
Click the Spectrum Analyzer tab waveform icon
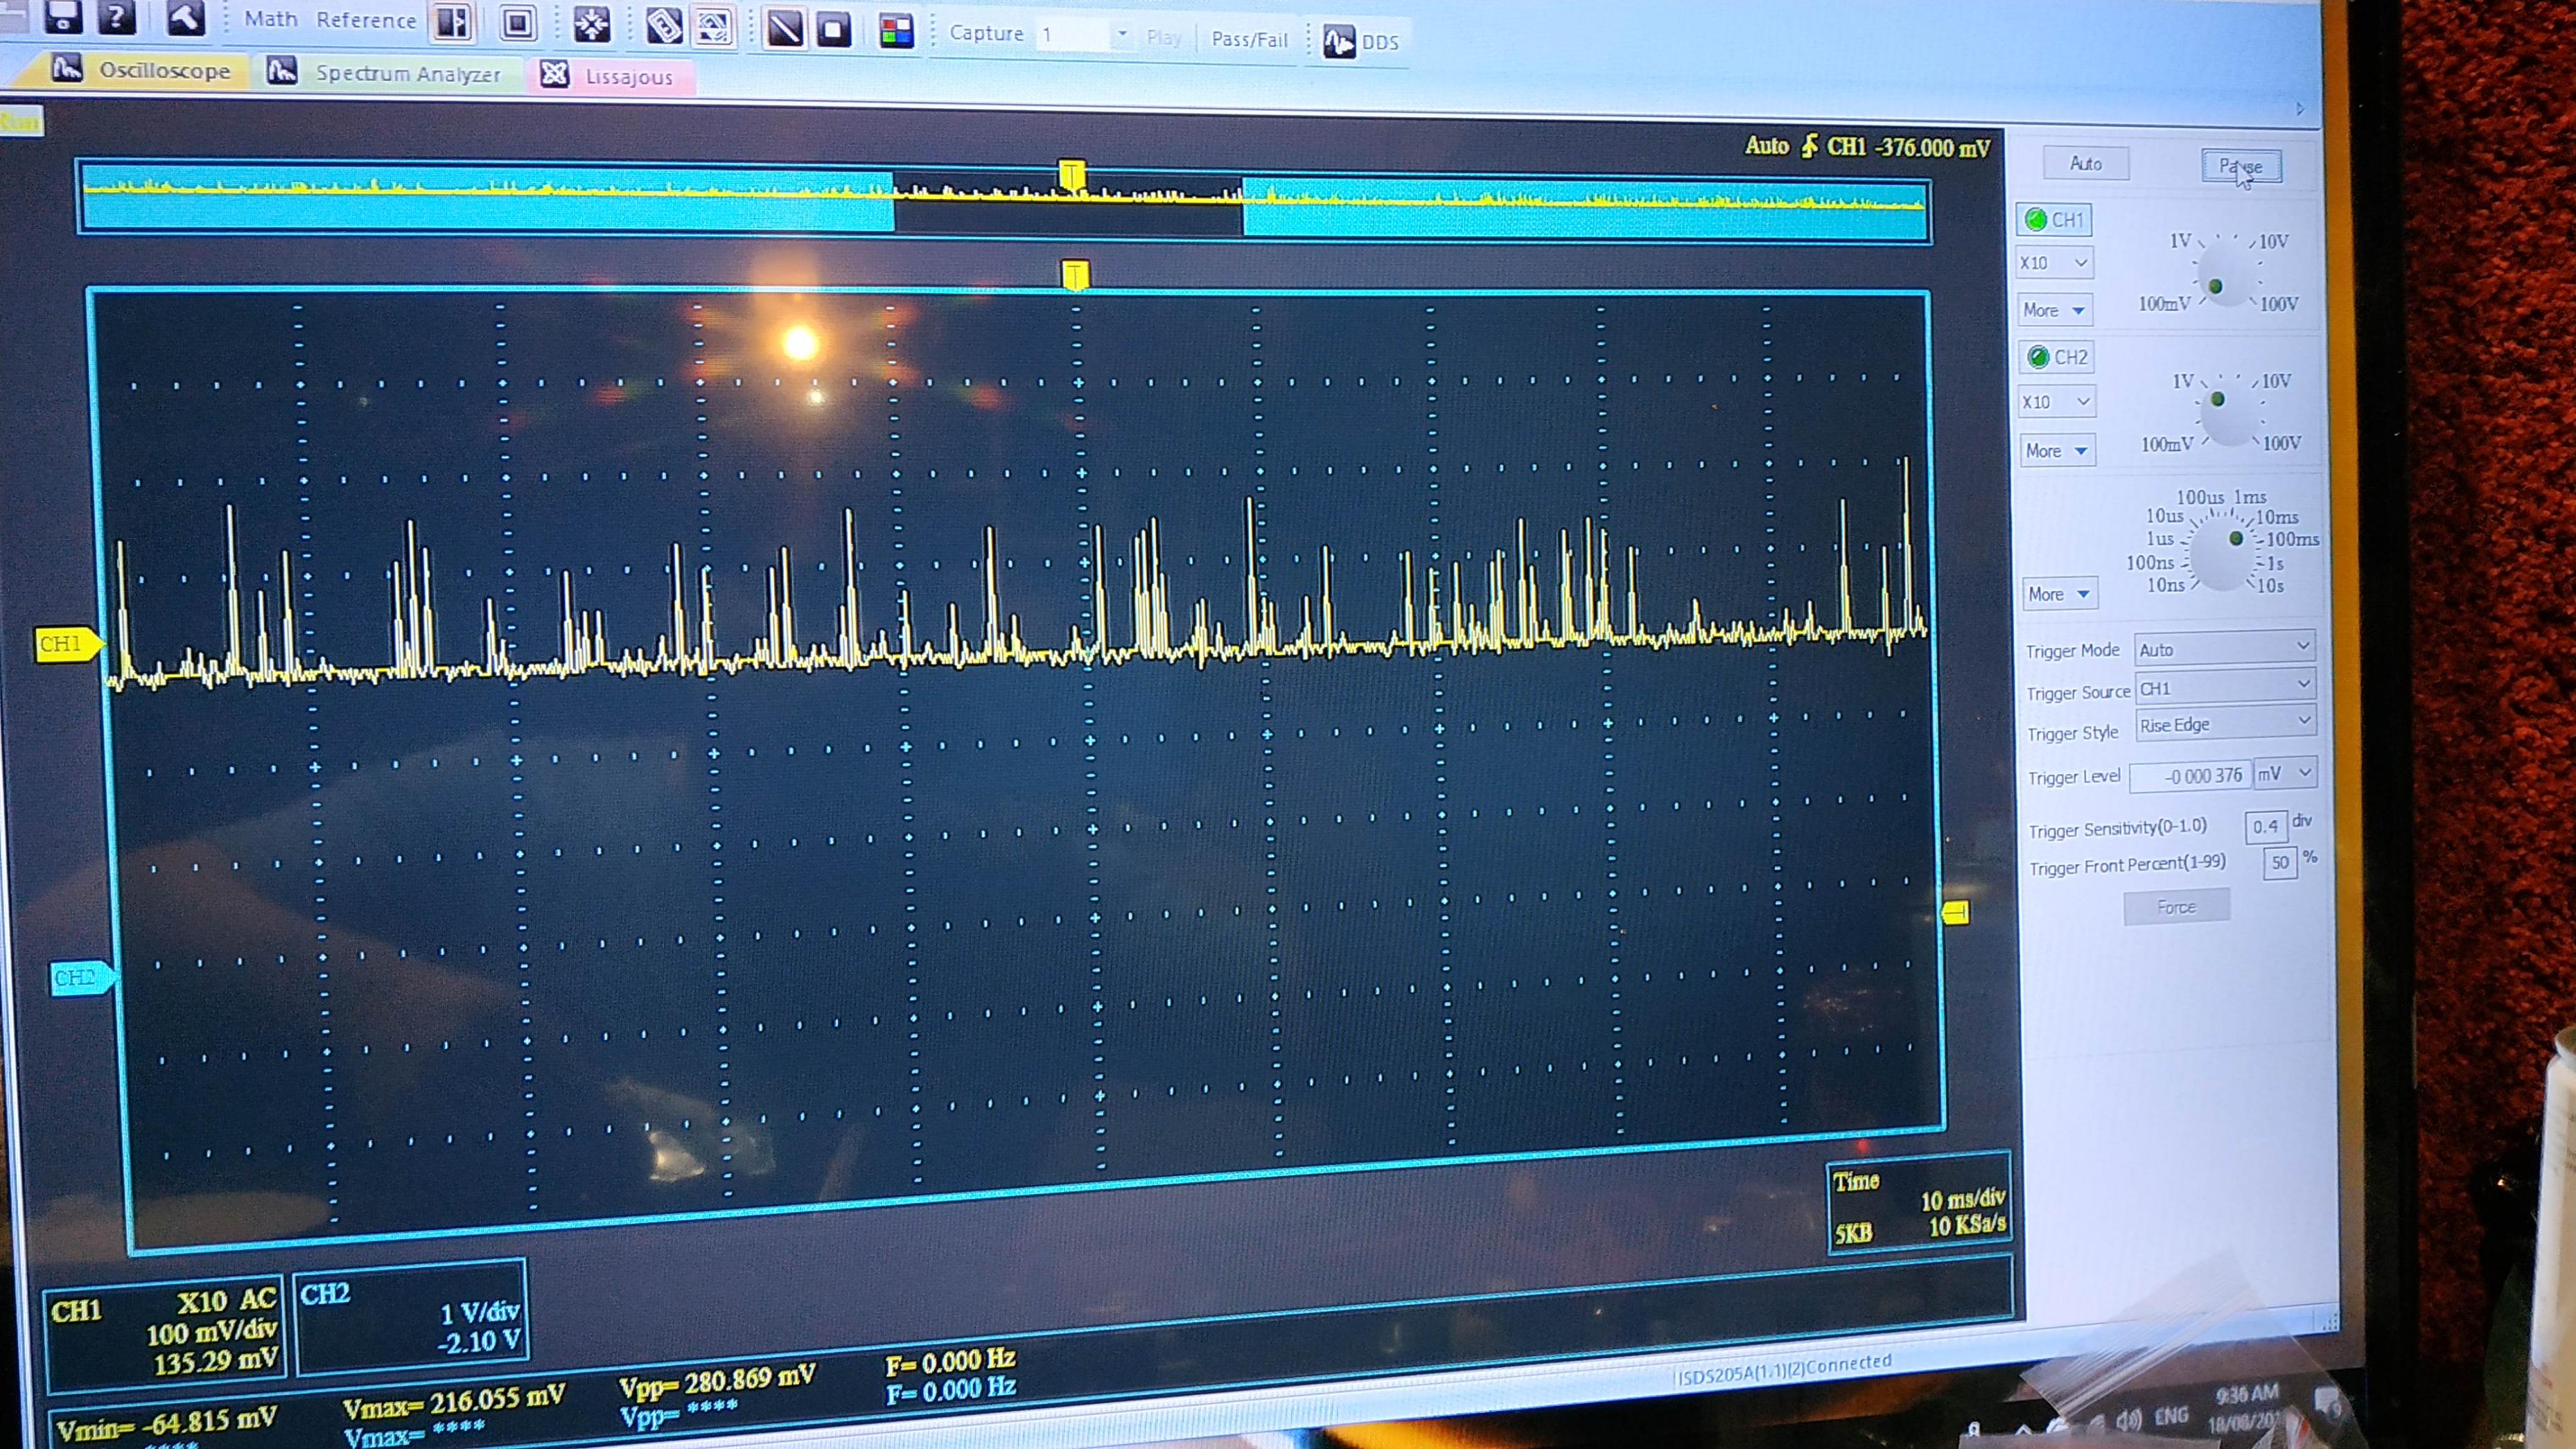(282, 71)
